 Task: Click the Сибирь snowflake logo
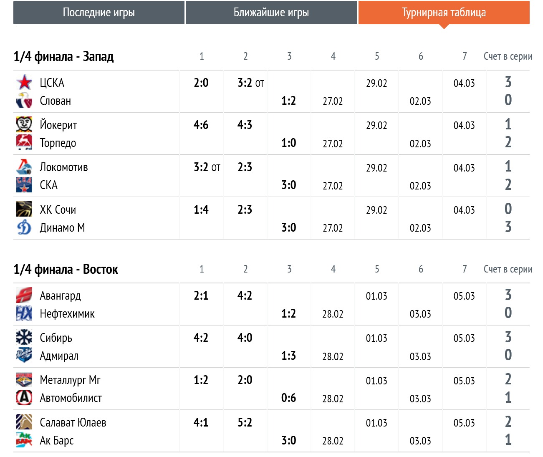24,338
